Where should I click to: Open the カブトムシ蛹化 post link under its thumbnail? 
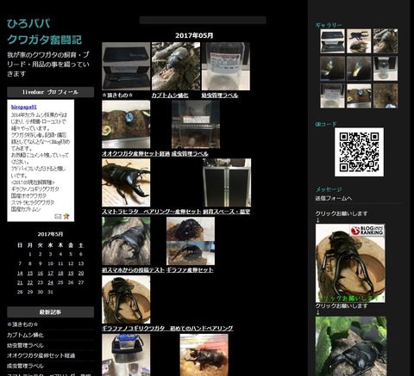[170, 96]
